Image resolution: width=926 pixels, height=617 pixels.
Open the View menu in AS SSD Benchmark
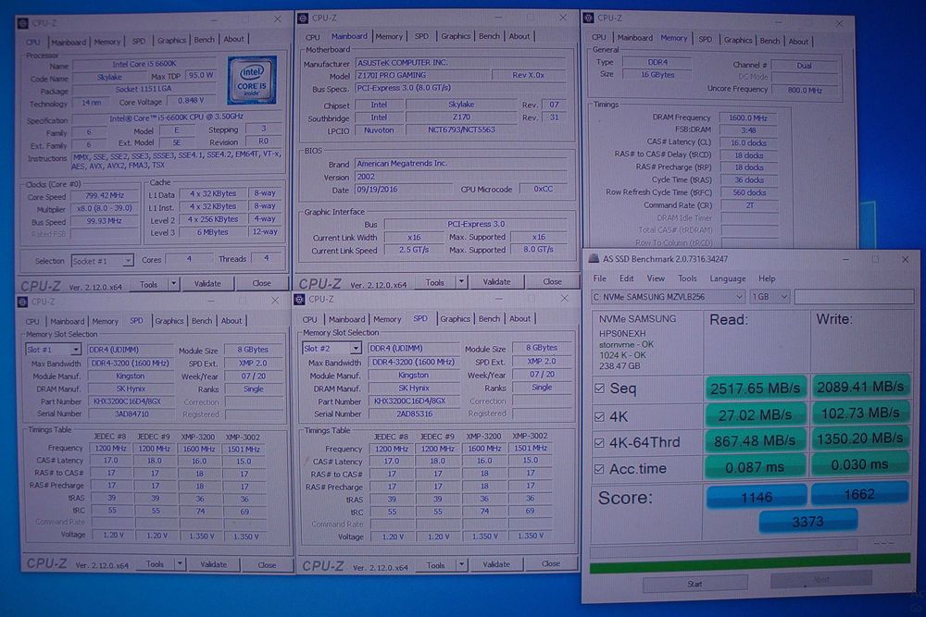click(656, 278)
